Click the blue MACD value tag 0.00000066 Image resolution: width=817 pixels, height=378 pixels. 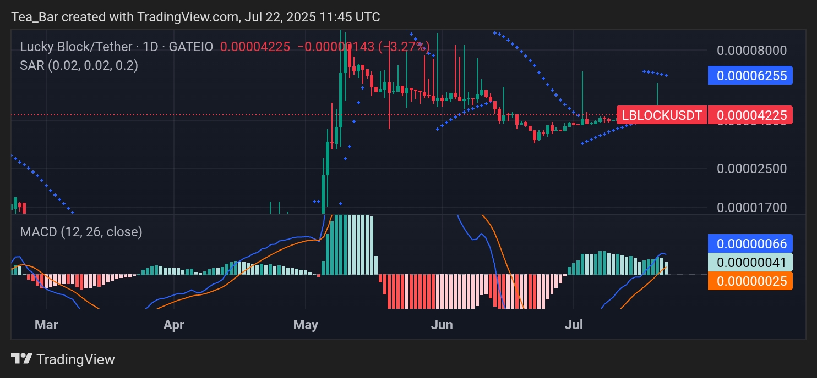point(750,243)
